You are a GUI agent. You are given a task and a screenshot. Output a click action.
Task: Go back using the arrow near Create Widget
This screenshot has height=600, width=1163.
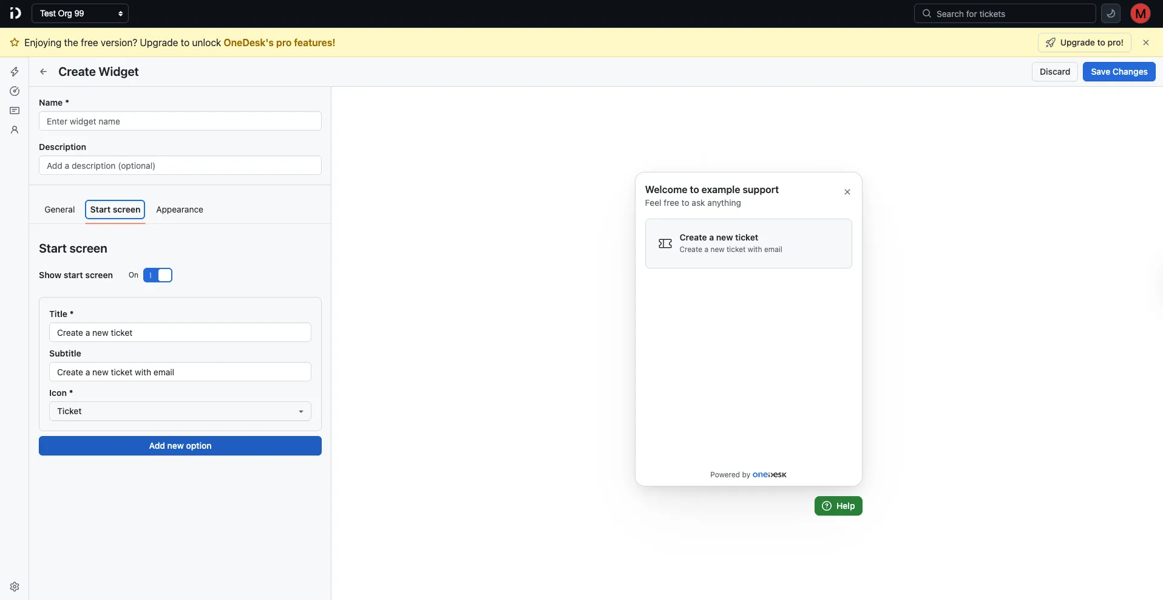42,71
